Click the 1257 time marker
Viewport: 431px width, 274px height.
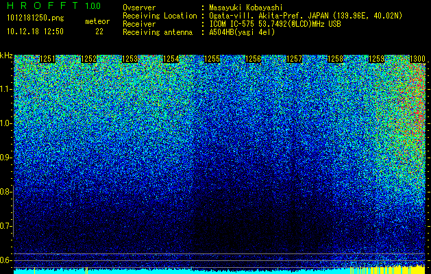294,59
